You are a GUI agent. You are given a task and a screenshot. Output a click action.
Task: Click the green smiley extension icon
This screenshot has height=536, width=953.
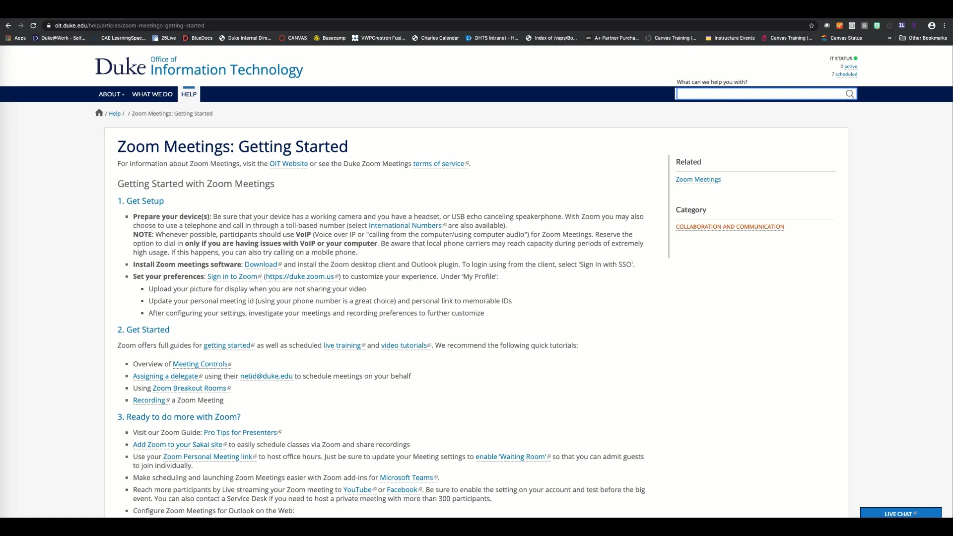877,26
